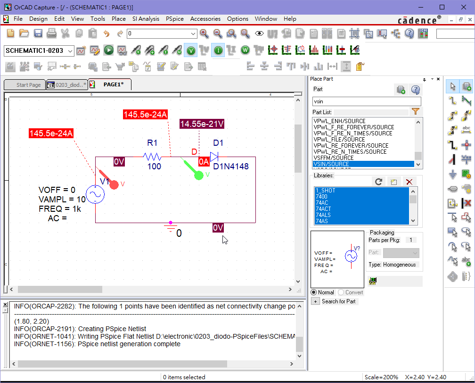This screenshot has height=383, width=475.
Task: Remove selected library with the red X
Action: (409, 182)
